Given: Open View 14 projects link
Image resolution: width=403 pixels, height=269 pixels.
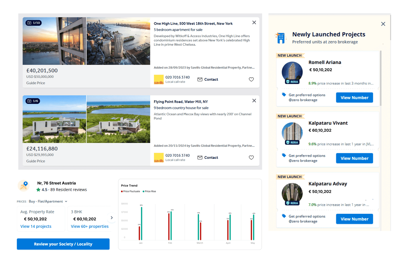Looking at the screenshot, I should pos(36,226).
